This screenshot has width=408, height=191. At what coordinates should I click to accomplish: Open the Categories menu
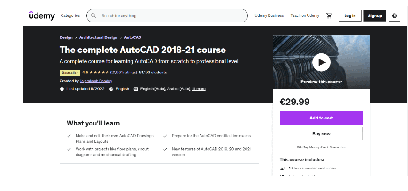coord(70,15)
